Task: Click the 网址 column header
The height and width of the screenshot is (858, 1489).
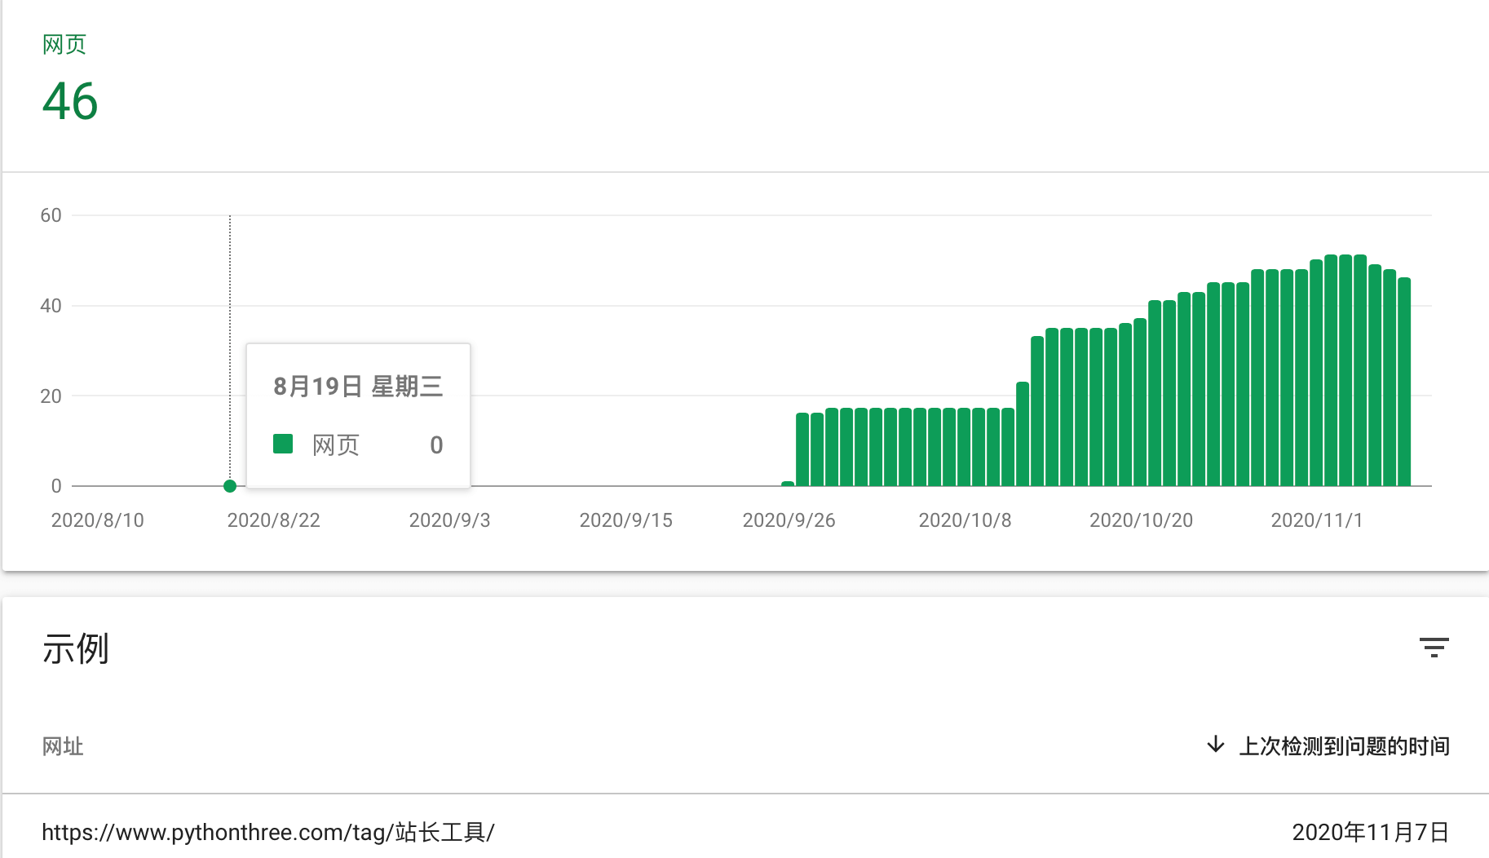Action: (x=63, y=745)
